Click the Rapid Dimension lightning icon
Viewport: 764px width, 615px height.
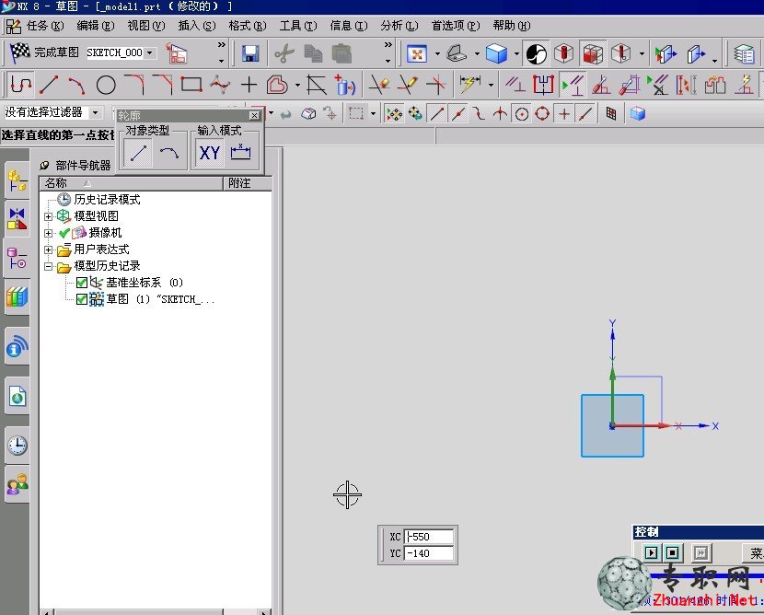469,85
